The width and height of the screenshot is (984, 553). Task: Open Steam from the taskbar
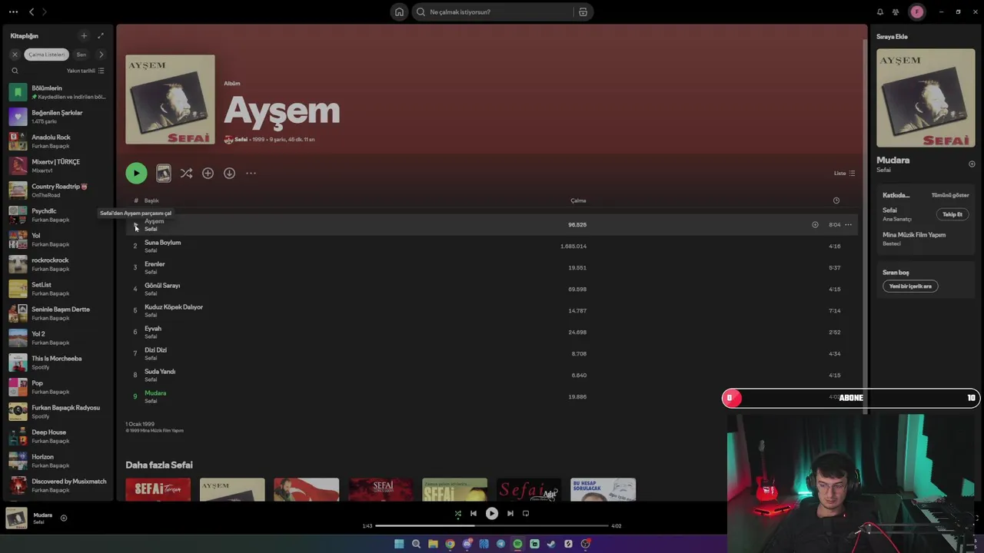[x=551, y=544]
